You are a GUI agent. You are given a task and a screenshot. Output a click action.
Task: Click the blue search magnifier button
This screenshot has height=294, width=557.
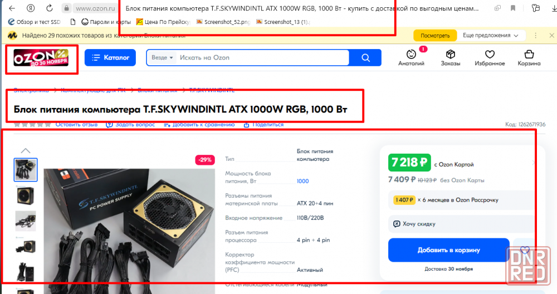click(x=365, y=57)
